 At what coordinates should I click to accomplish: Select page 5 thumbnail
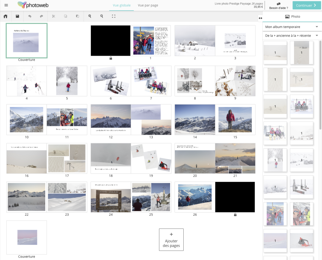point(67,81)
